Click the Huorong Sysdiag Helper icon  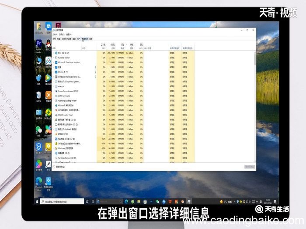click(x=56, y=101)
